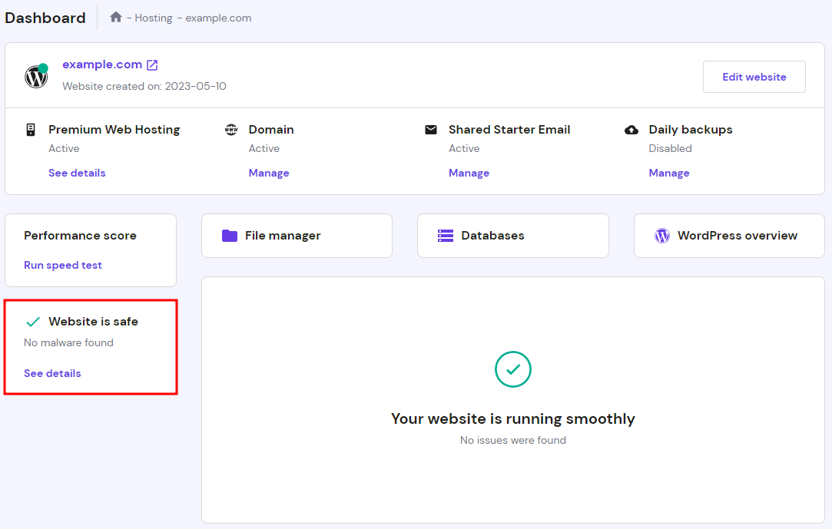Click the WordPress overview logo icon
832x529 pixels.
(662, 236)
